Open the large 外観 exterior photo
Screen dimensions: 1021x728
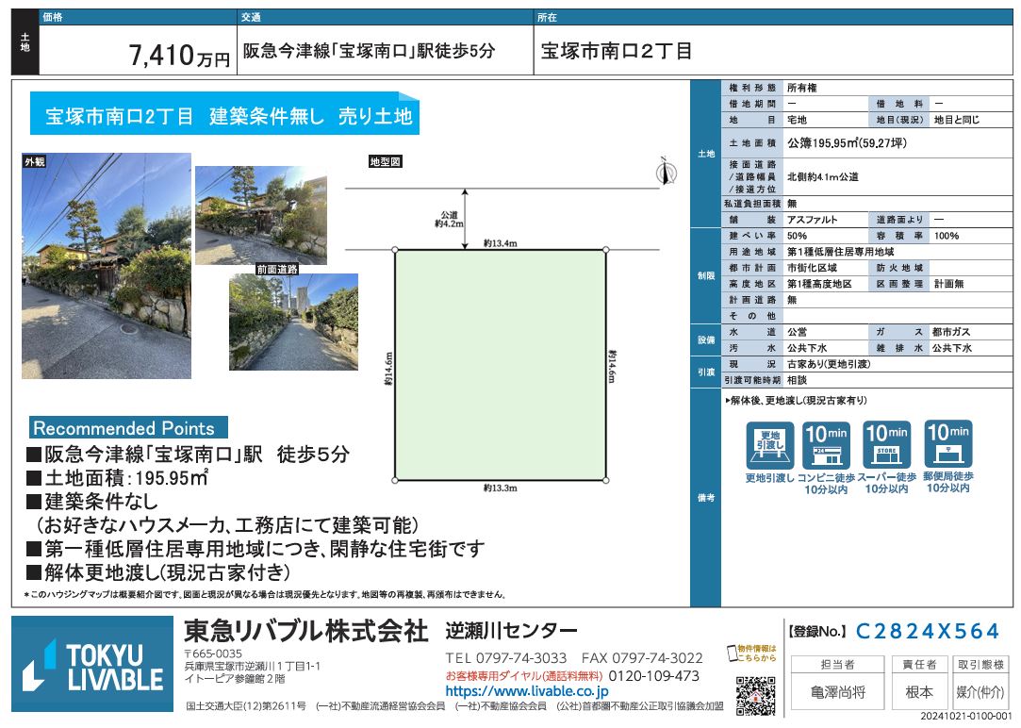107,266
